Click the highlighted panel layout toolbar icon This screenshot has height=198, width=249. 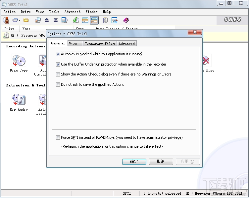94,20
